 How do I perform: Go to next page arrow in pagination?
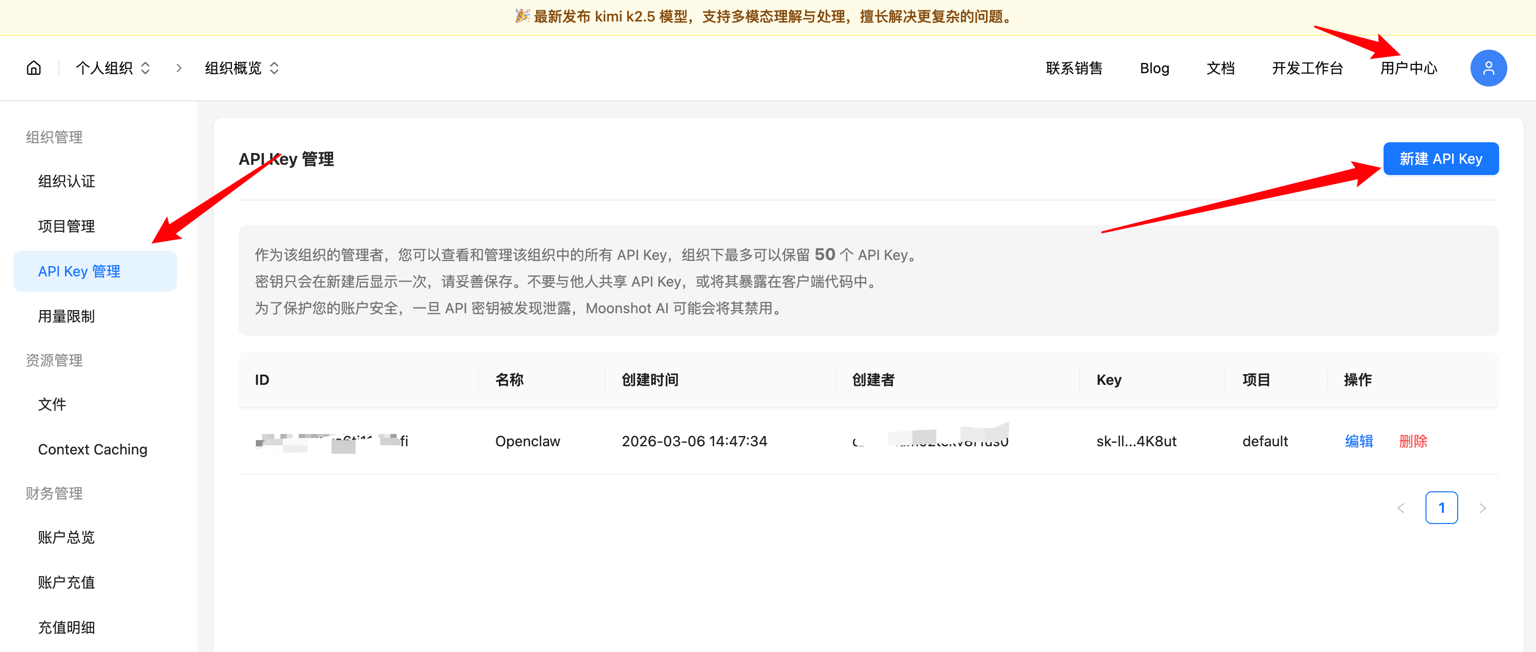click(x=1482, y=508)
